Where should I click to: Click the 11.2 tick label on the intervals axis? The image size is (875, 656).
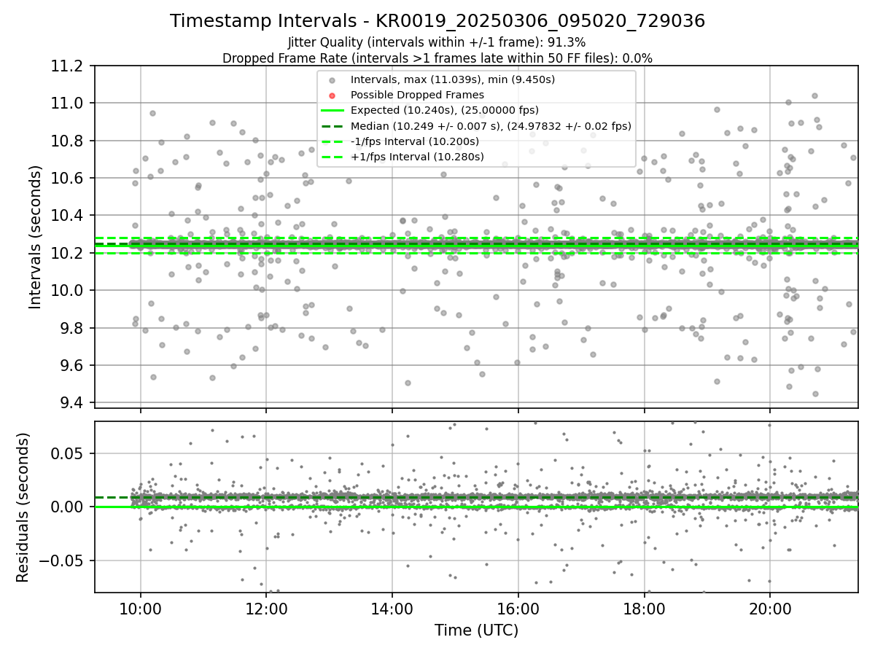(x=68, y=66)
